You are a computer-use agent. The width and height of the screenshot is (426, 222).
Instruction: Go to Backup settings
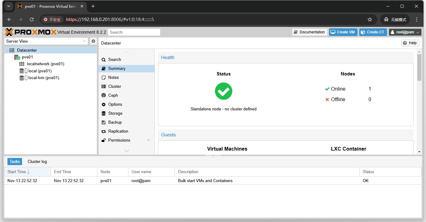115,122
